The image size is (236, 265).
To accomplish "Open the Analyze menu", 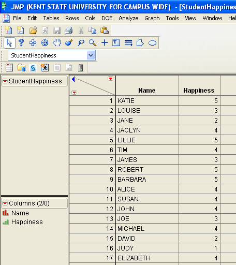I will [128, 18].
